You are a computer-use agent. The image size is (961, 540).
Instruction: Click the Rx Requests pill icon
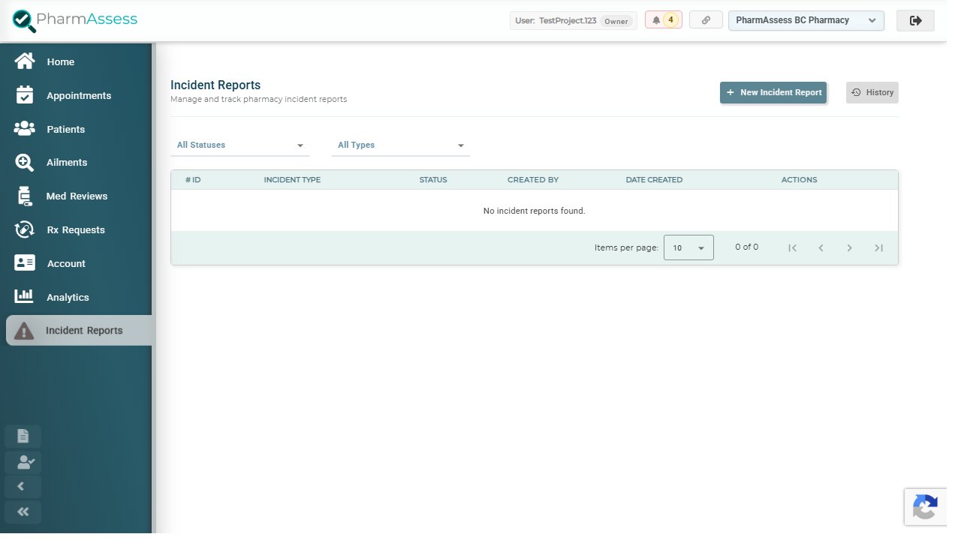[x=25, y=229]
